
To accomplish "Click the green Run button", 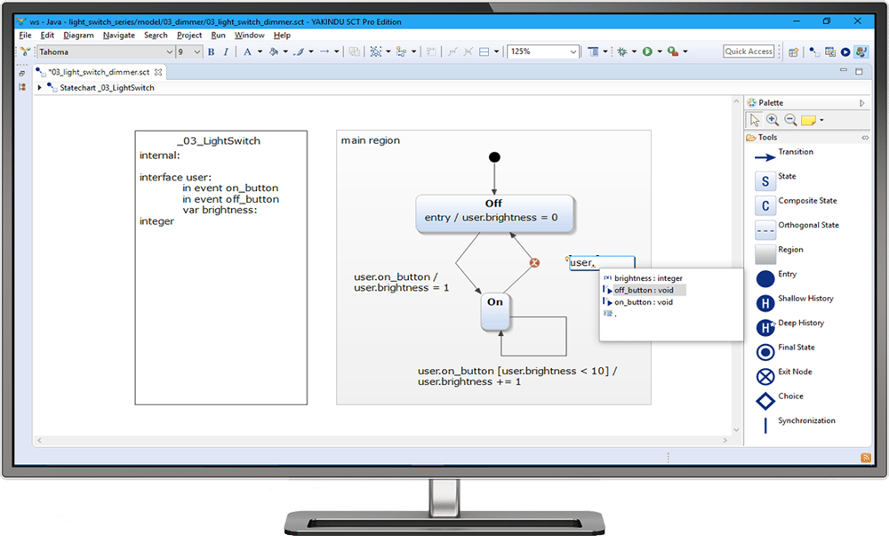I will [x=647, y=52].
